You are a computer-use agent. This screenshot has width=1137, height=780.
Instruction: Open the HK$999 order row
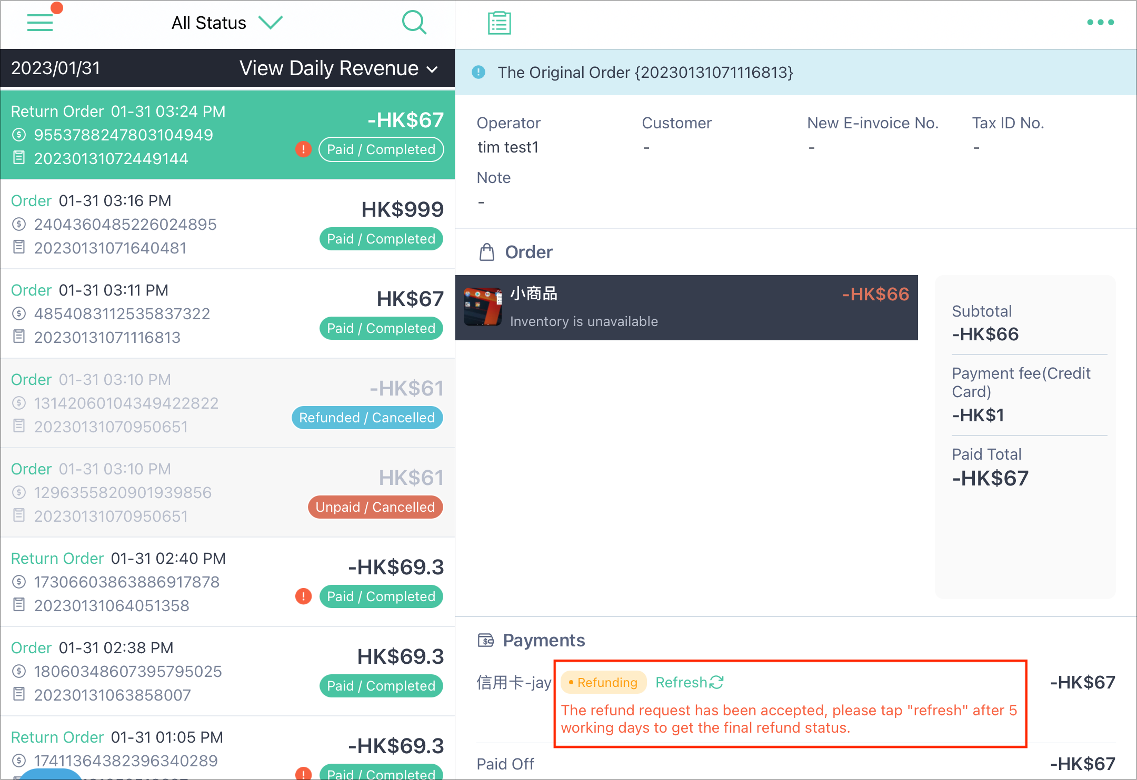pos(227,224)
